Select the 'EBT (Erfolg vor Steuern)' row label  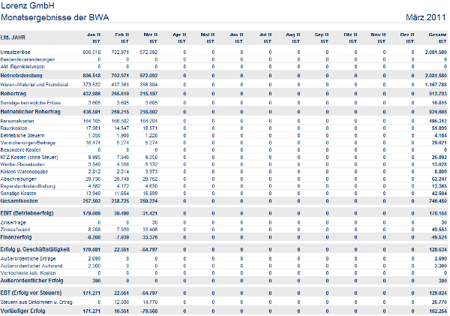pyautogui.click(x=31, y=293)
